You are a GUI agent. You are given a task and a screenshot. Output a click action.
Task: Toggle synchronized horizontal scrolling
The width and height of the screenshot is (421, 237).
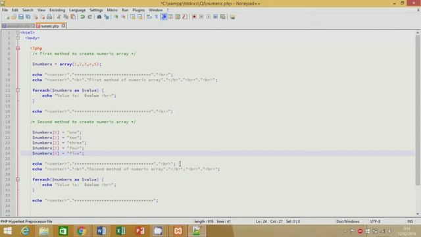tap(140, 17)
